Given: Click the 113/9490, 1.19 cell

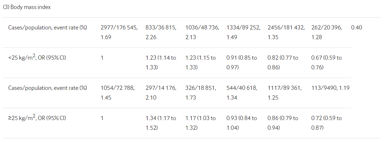Looking at the screenshot, I should (330, 88).
